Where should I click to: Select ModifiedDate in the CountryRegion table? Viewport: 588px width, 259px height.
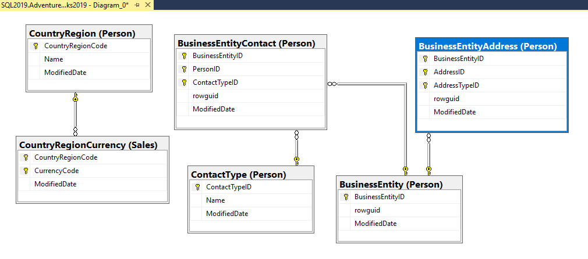(x=65, y=73)
